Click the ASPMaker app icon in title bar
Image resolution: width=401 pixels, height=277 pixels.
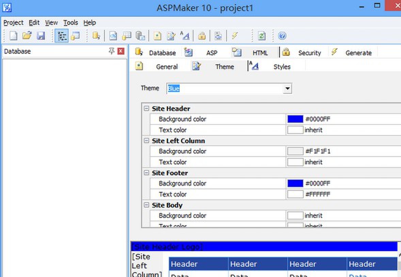(7, 7)
